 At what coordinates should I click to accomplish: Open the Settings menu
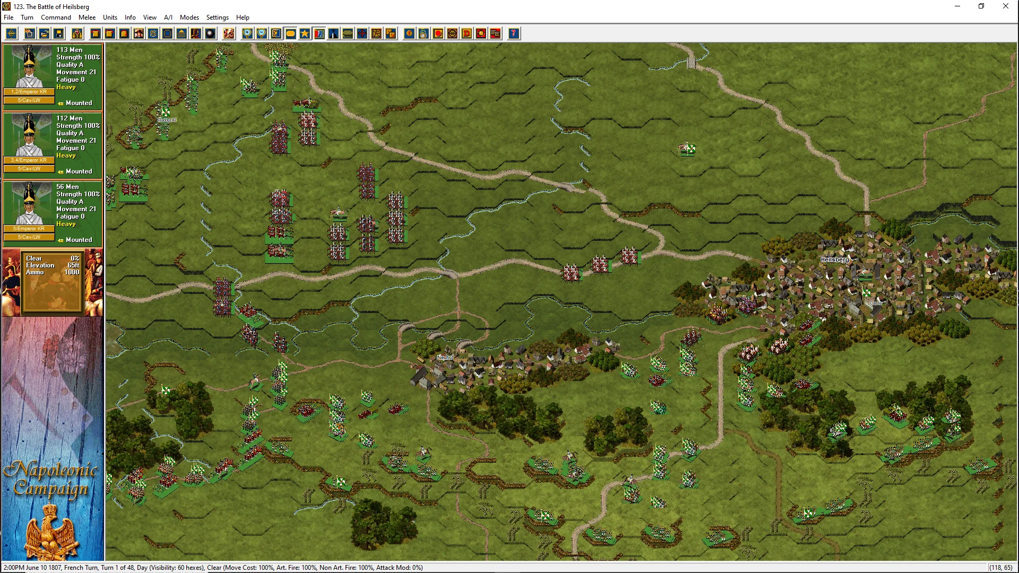(x=217, y=18)
